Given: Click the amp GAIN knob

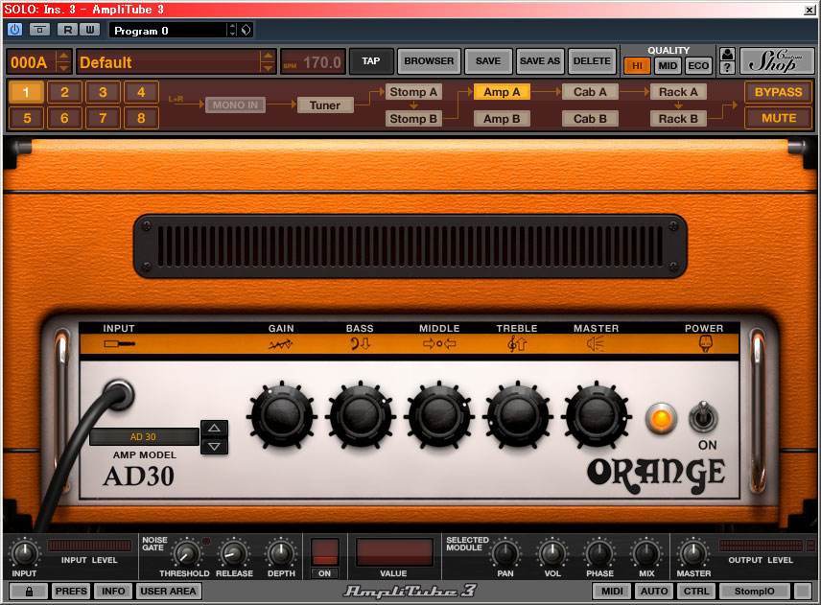Looking at the screenshot, I should click(282, 416).
